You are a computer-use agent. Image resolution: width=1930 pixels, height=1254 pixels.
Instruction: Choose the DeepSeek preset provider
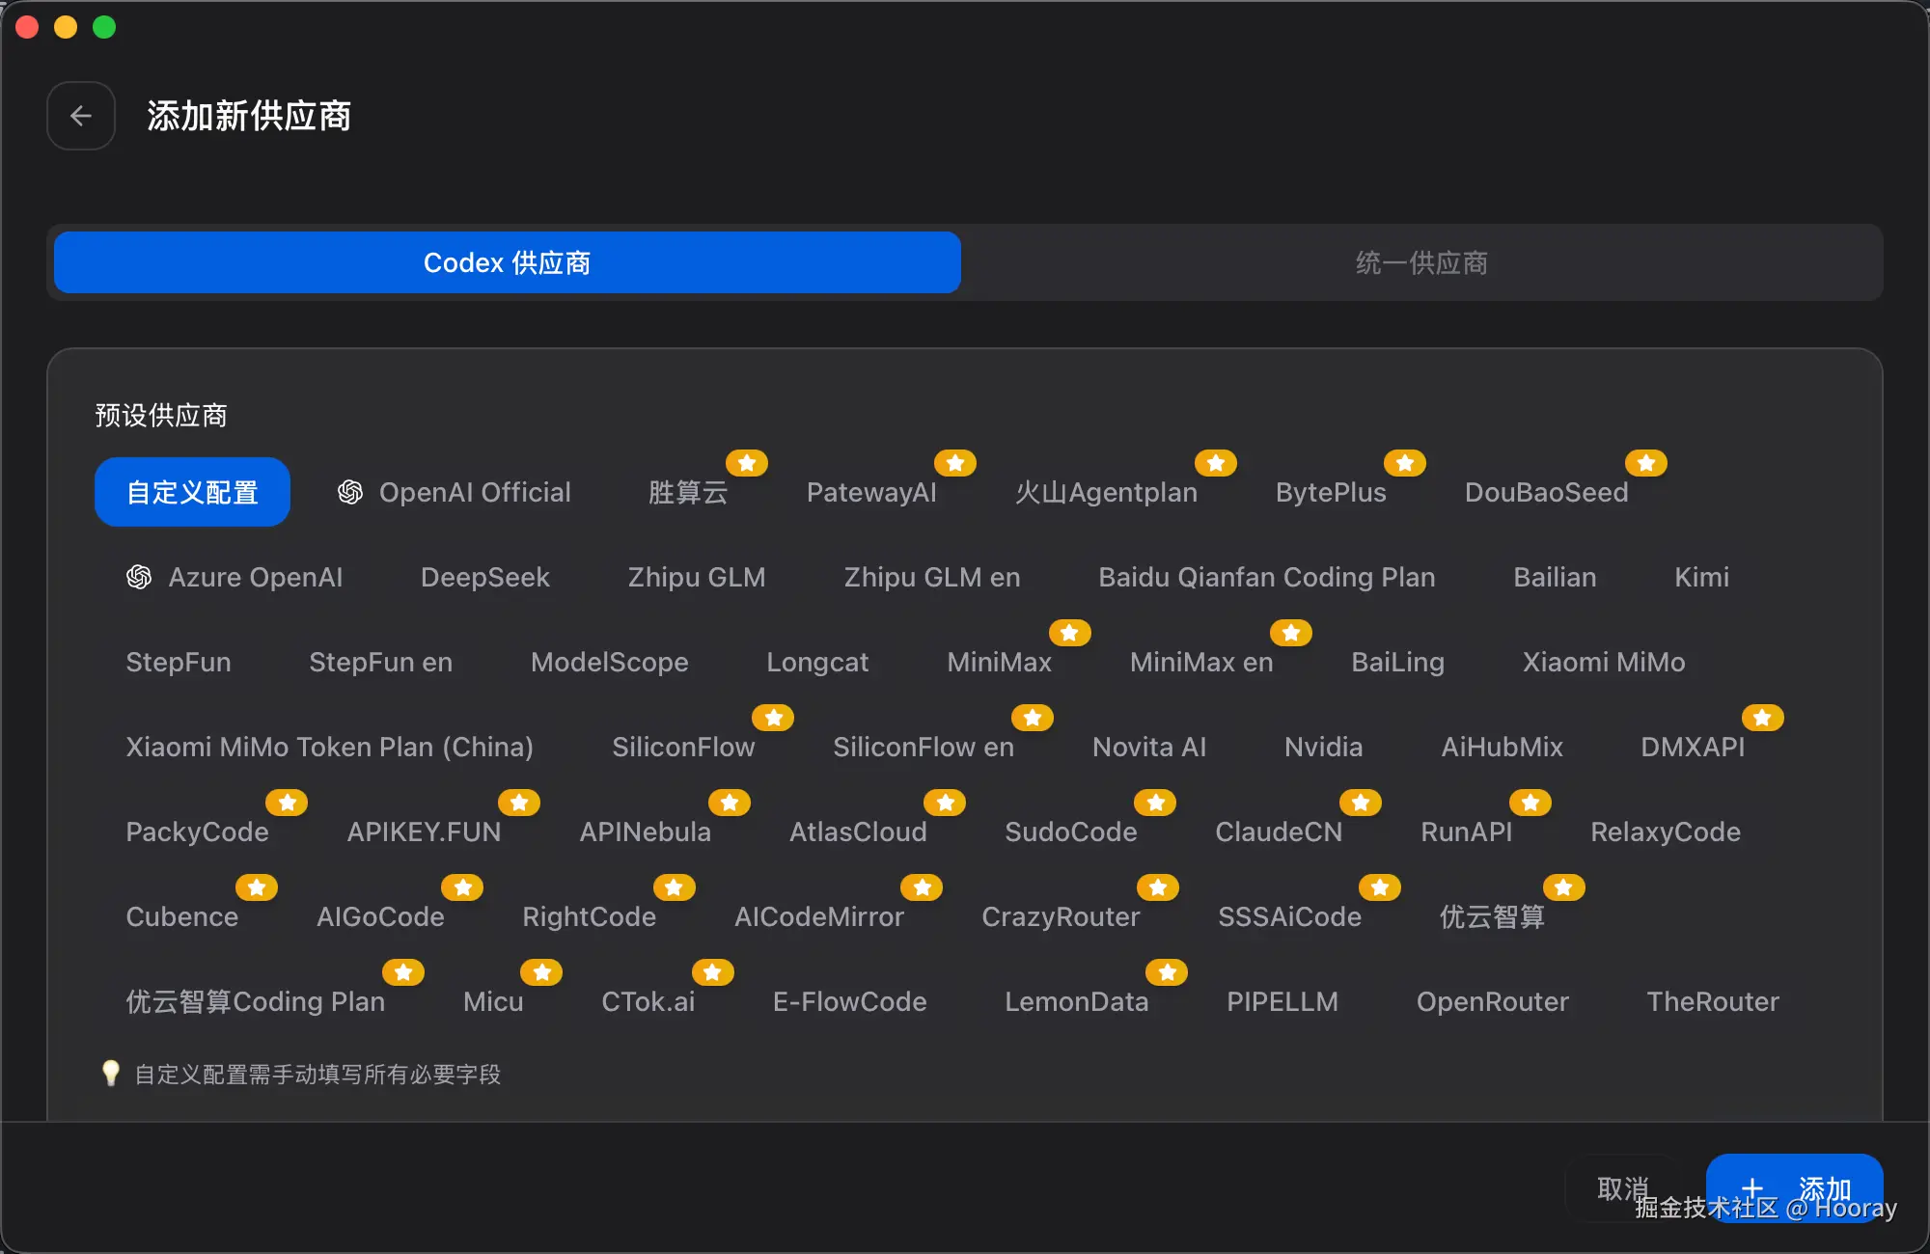[x=485, y=577]
